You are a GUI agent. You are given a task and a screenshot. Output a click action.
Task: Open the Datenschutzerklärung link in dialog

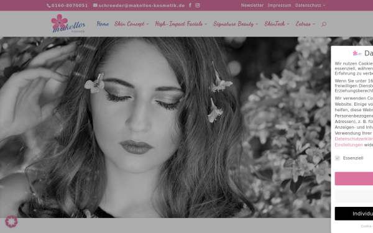354,139
